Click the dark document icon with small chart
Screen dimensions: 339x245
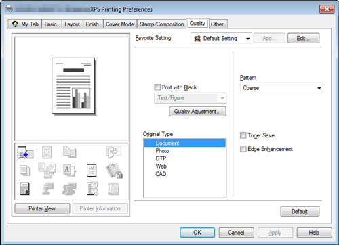pos(24,189)
